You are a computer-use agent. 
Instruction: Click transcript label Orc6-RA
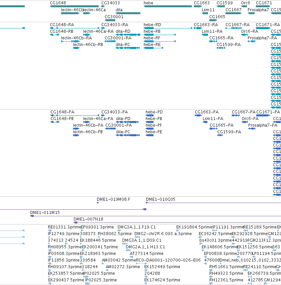click(250, 31)
